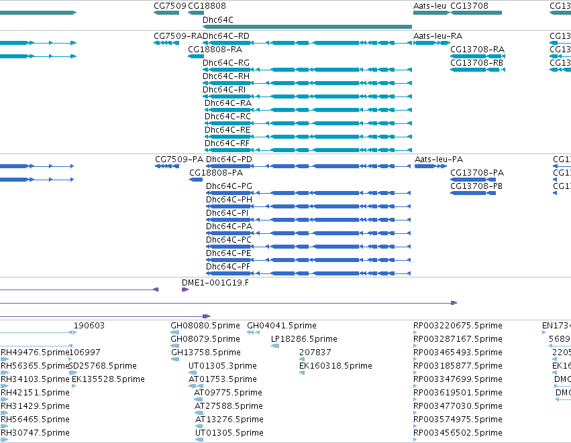Click CG13708-RA transcript label
This screenshot has width=571, height=443.
(x=478, y=50)
